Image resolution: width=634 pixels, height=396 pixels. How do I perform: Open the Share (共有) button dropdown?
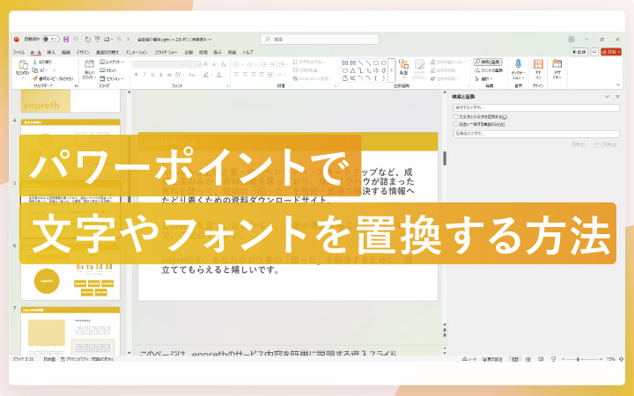click(x=611, y=52)
